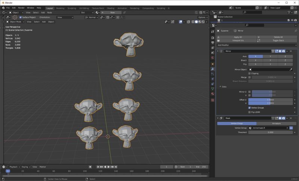Toggle Mirror modifier edit mode display
The height and width of the screenshot is (181, 299).
[x=277, y=51]
